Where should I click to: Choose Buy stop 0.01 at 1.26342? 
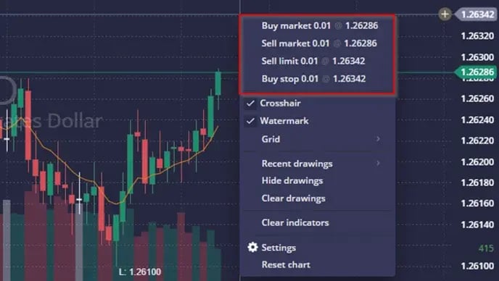point(318,79)
